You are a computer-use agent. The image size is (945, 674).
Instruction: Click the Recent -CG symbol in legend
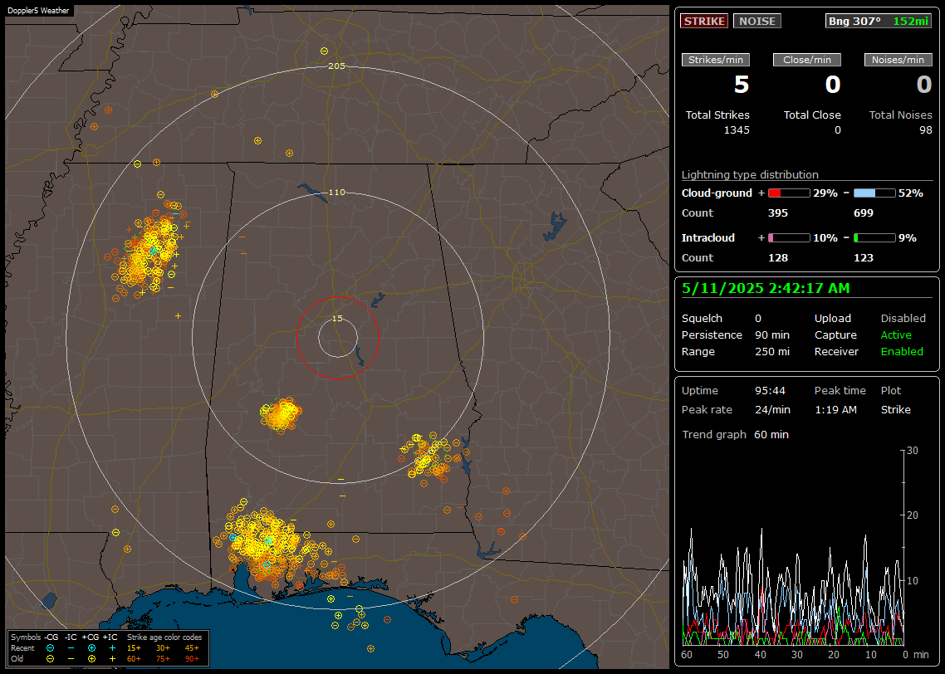point(50,648)
